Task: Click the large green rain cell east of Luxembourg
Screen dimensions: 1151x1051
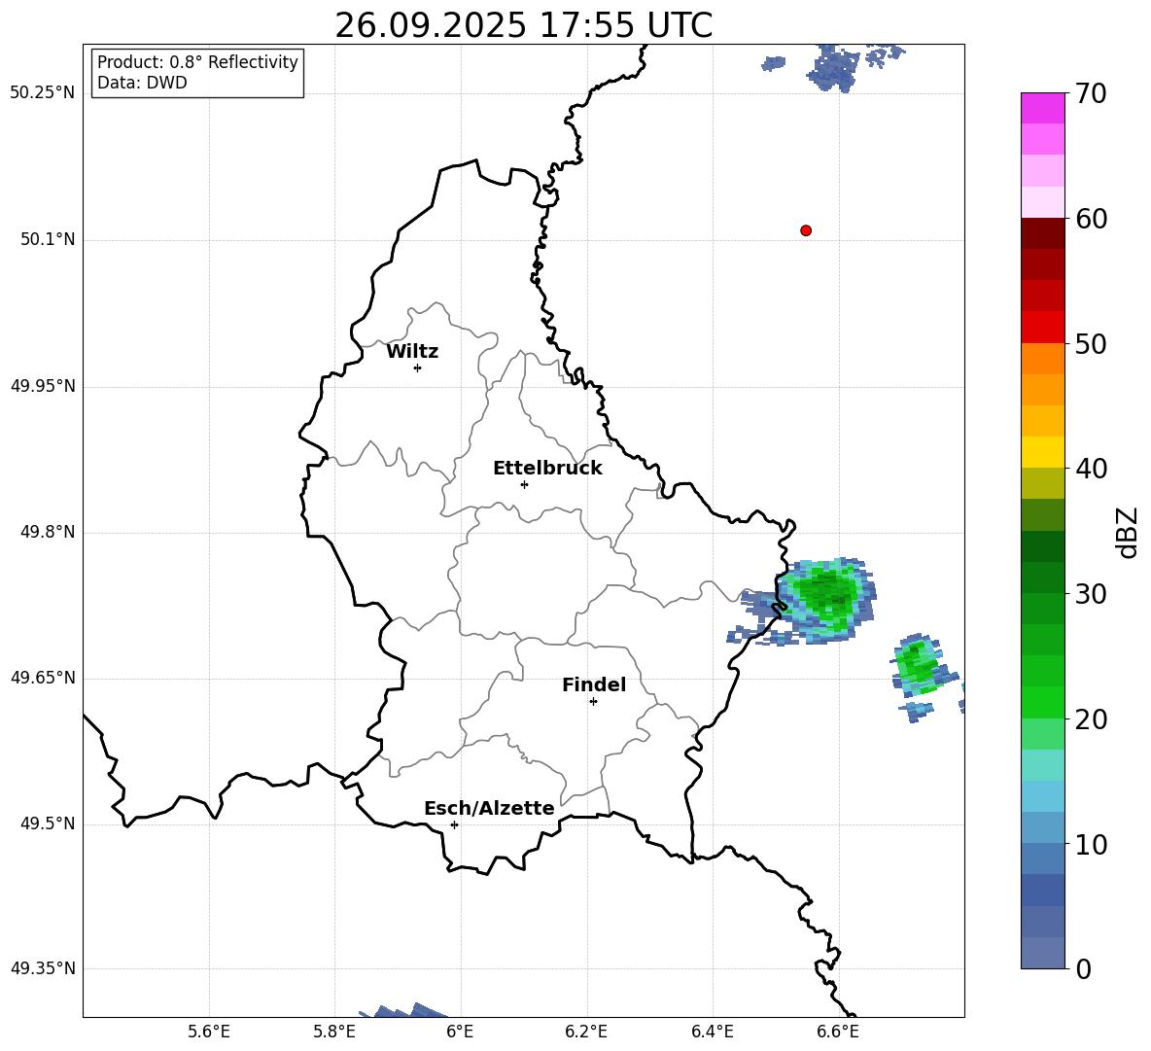Action: 826,599
